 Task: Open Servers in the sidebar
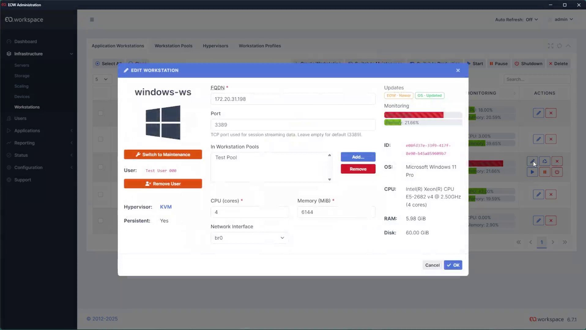pos(22,65)
